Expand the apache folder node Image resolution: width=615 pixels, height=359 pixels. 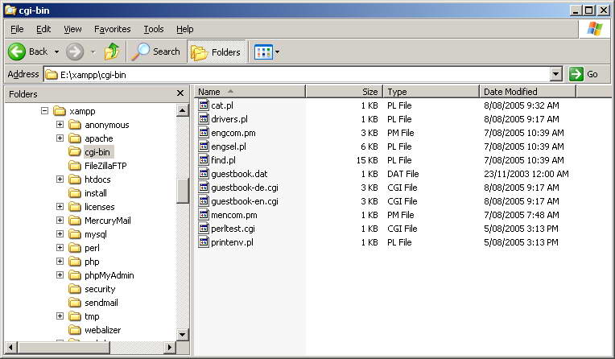click(x=60, y=138)
